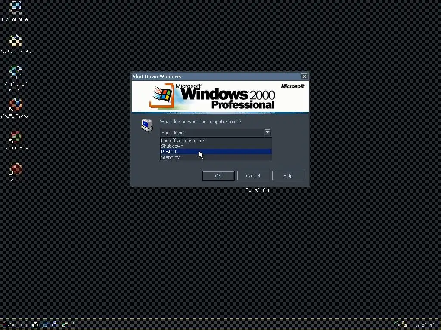The height and width of the screenshot is (330, 441).
Task: Choose Log off administrator option
Action: click(x=216, y=141)
